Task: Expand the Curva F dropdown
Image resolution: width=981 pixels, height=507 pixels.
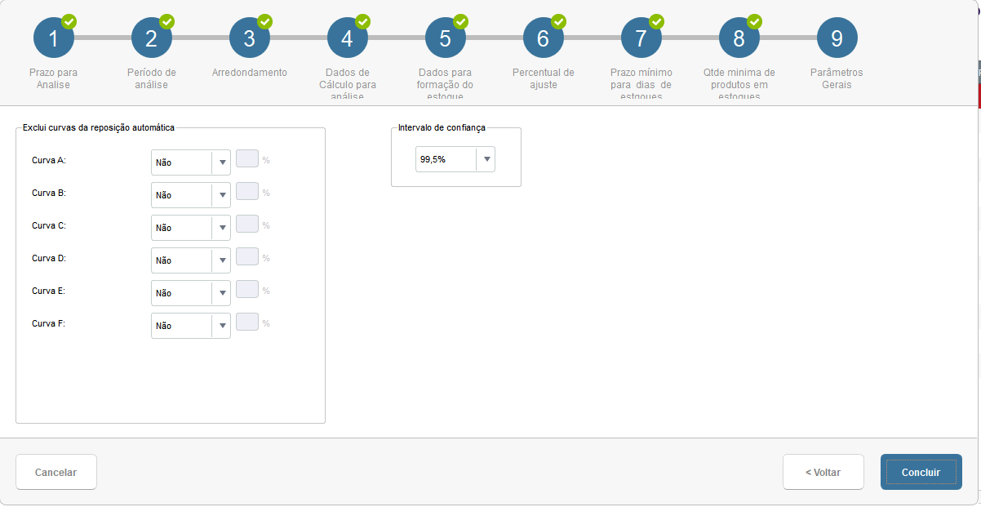Action: (x=191, y=326)
